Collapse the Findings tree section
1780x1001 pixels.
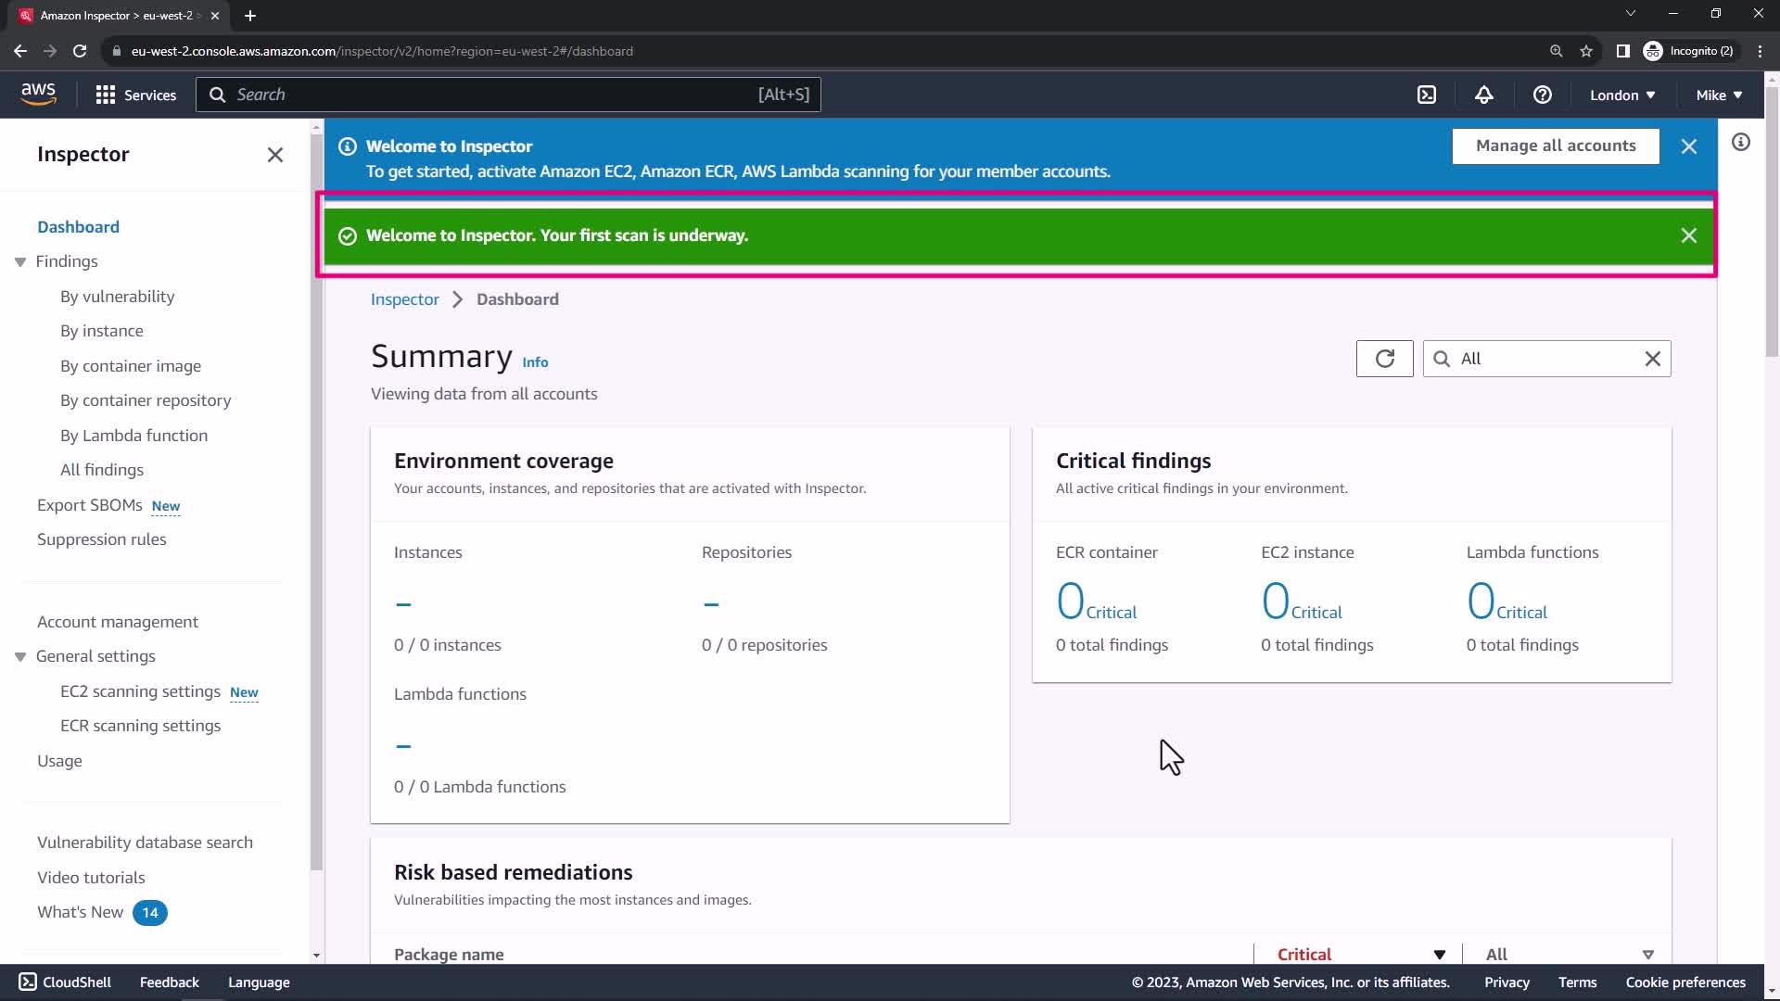(20, 262)
